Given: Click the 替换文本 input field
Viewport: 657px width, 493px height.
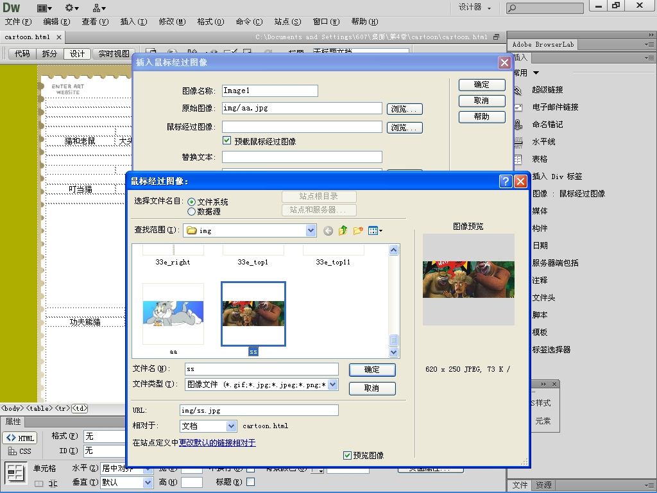Looking at the screenshot, I should [302, 157].
